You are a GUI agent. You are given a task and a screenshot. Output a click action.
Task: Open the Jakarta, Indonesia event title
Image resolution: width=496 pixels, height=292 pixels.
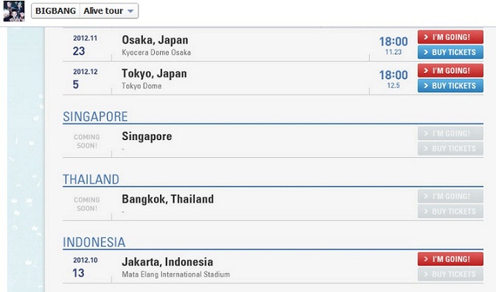pyautogui.click(x=167, y=262)
